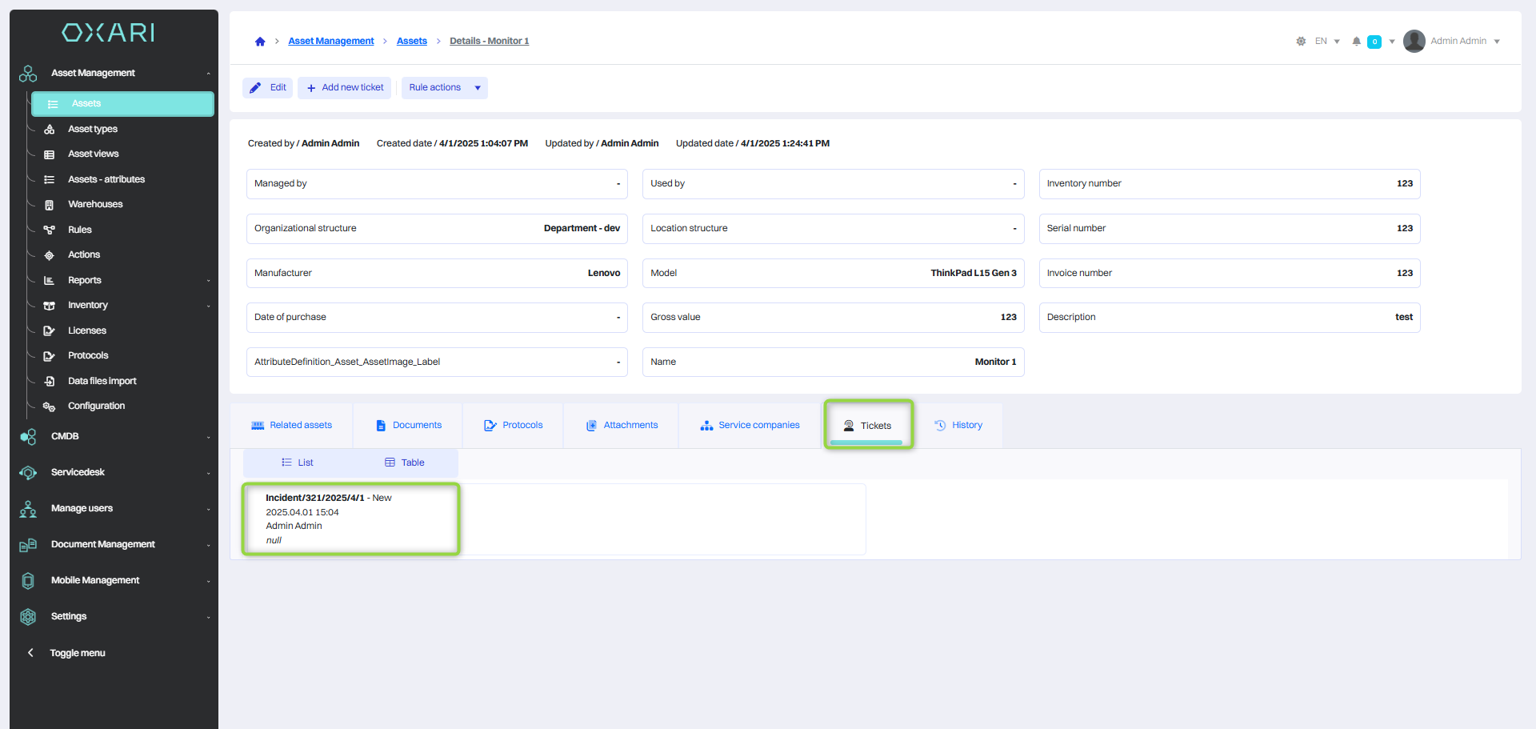This screenshot has height=729, width=1536.
Task: Open the Attachments tab
Action: [622, 426]
